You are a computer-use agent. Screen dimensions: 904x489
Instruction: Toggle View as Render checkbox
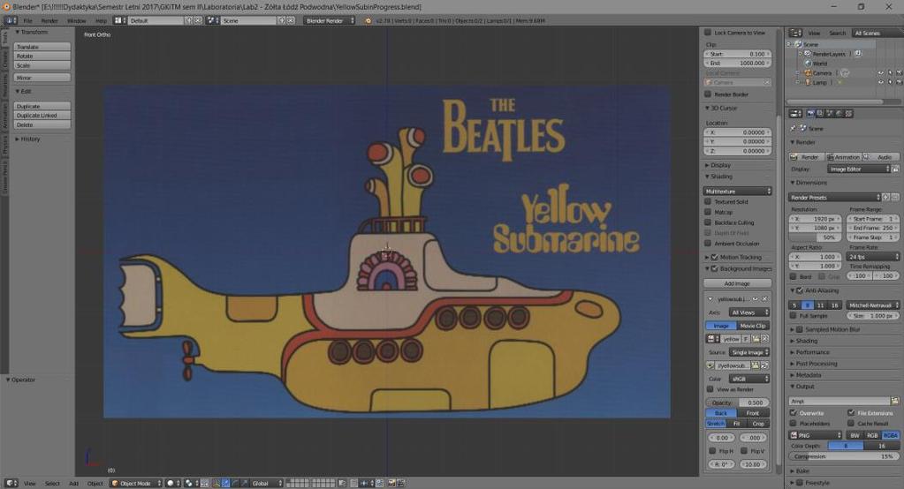710,389
